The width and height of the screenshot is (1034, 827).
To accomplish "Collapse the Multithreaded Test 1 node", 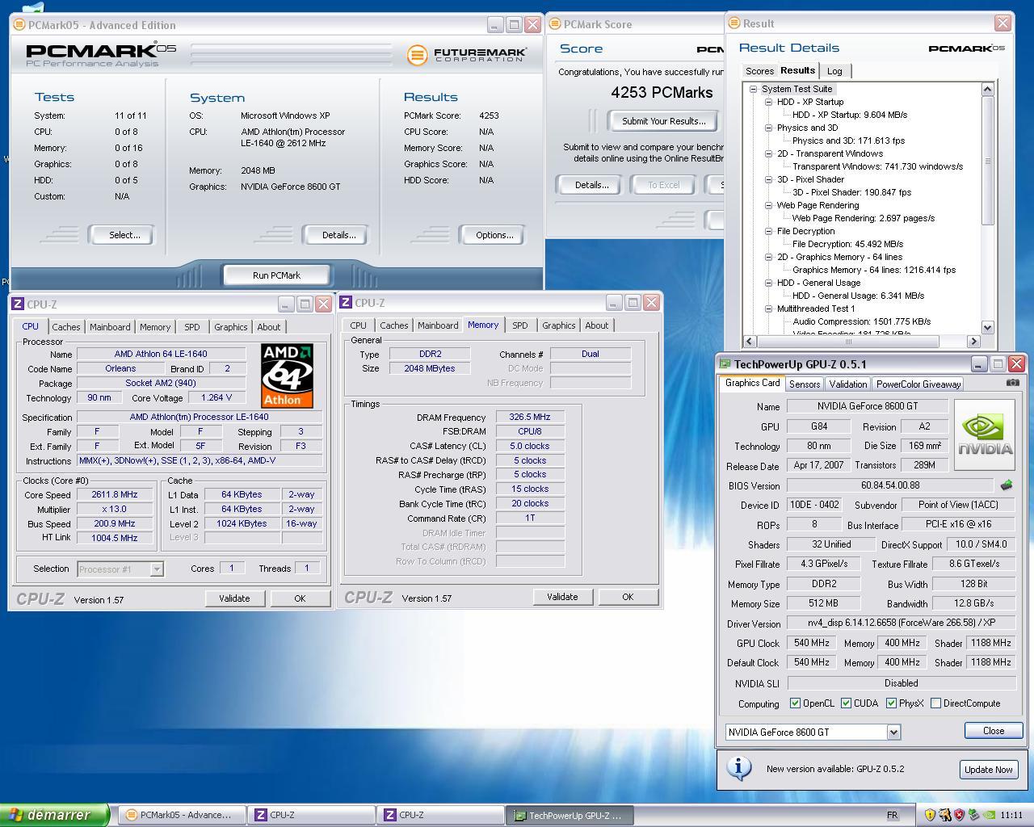I will [769, 309].
